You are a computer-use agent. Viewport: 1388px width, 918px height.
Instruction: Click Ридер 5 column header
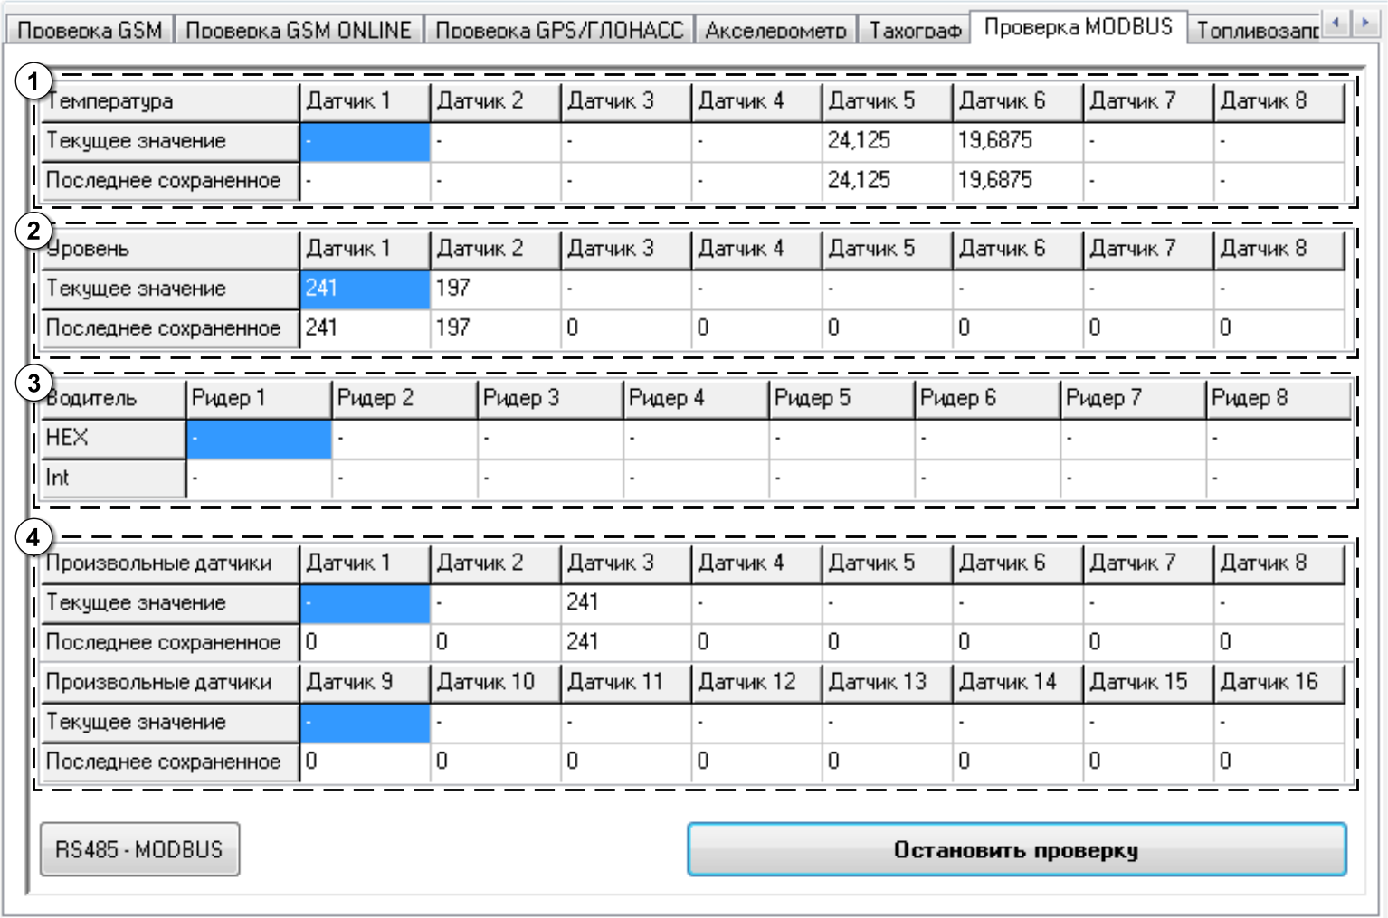click(841, 398)
